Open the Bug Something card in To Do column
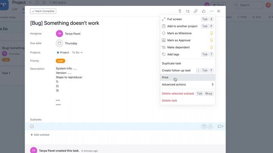 click(x=12, y=54)
